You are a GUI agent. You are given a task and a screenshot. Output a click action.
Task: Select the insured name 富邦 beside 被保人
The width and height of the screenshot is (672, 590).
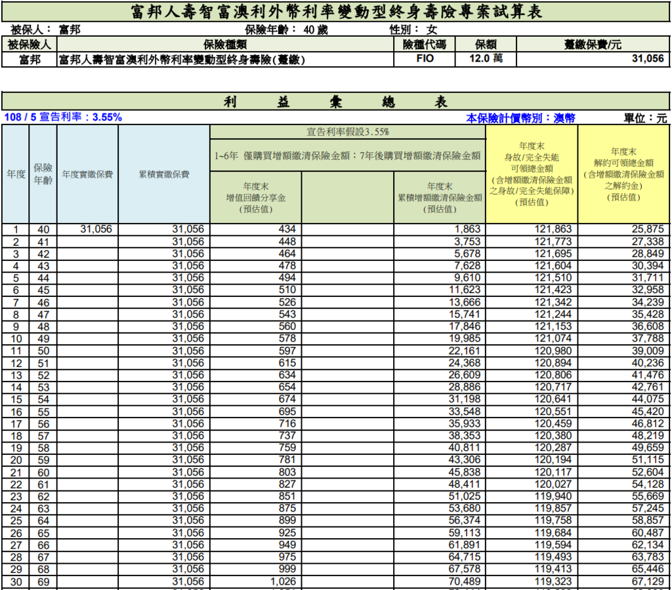(70, 29)
